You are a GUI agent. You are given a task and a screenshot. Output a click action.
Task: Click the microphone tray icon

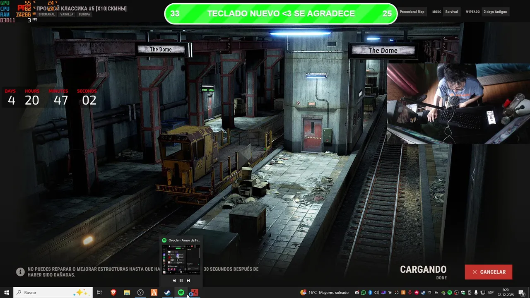point(476,293)
